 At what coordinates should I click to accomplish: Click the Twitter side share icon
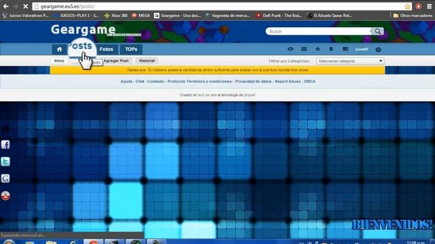pos(5,161)
